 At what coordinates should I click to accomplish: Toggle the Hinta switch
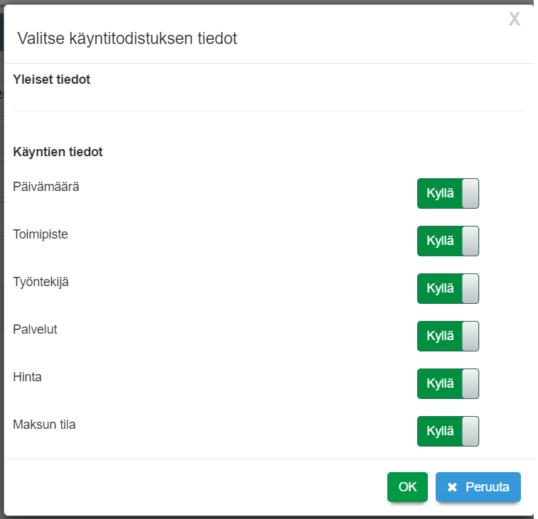448,383
